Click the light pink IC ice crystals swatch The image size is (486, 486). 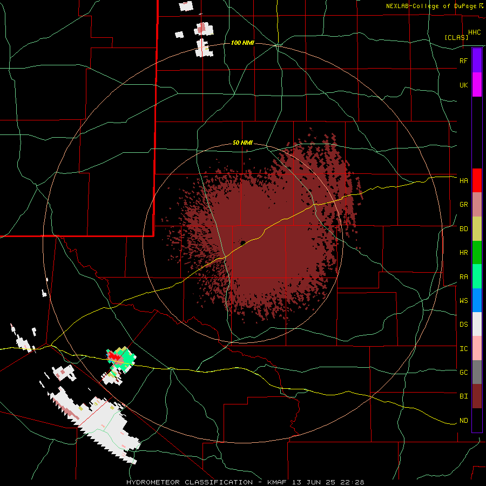tap(477, 348)
